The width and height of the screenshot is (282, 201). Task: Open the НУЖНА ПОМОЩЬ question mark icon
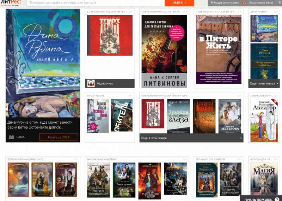click(x=277, y=199)
